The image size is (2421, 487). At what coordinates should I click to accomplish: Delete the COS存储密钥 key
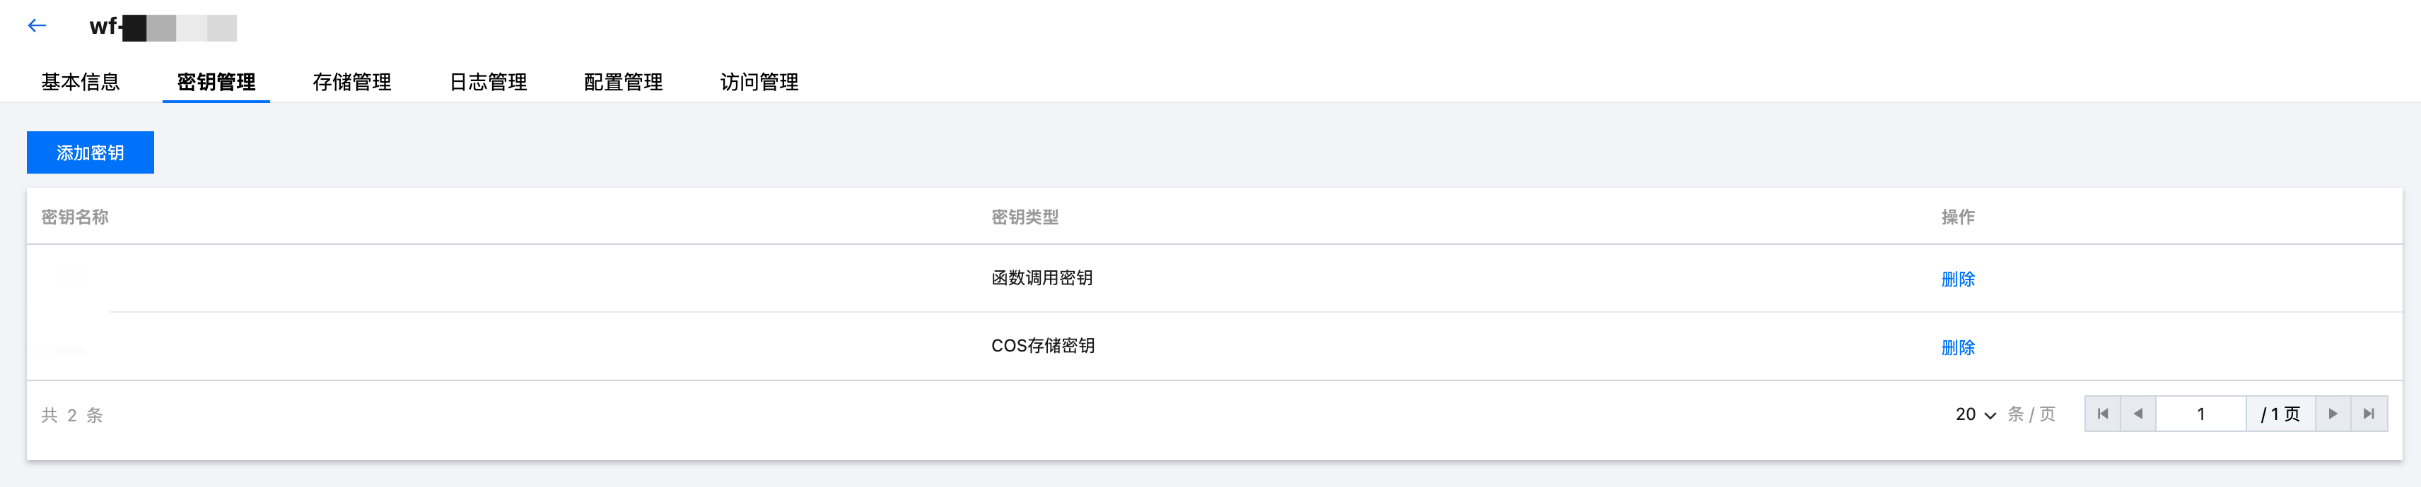1958,347
